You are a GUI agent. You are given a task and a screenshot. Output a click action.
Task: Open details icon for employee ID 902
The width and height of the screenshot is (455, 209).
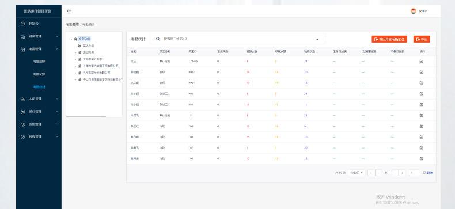[422, 94]
